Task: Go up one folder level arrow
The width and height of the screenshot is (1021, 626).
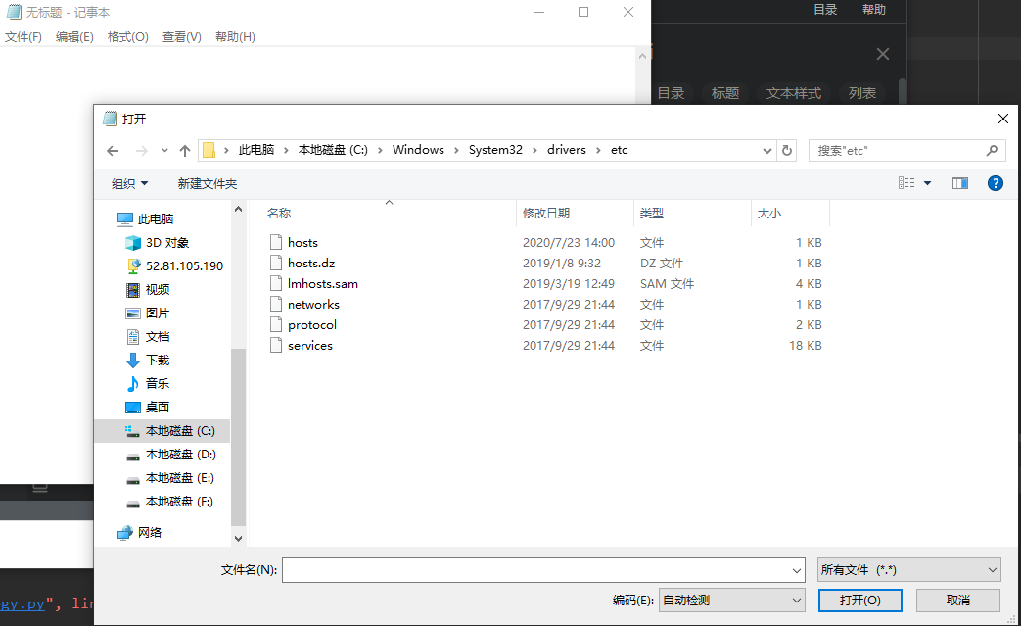Action: click(x=185, y=151)
